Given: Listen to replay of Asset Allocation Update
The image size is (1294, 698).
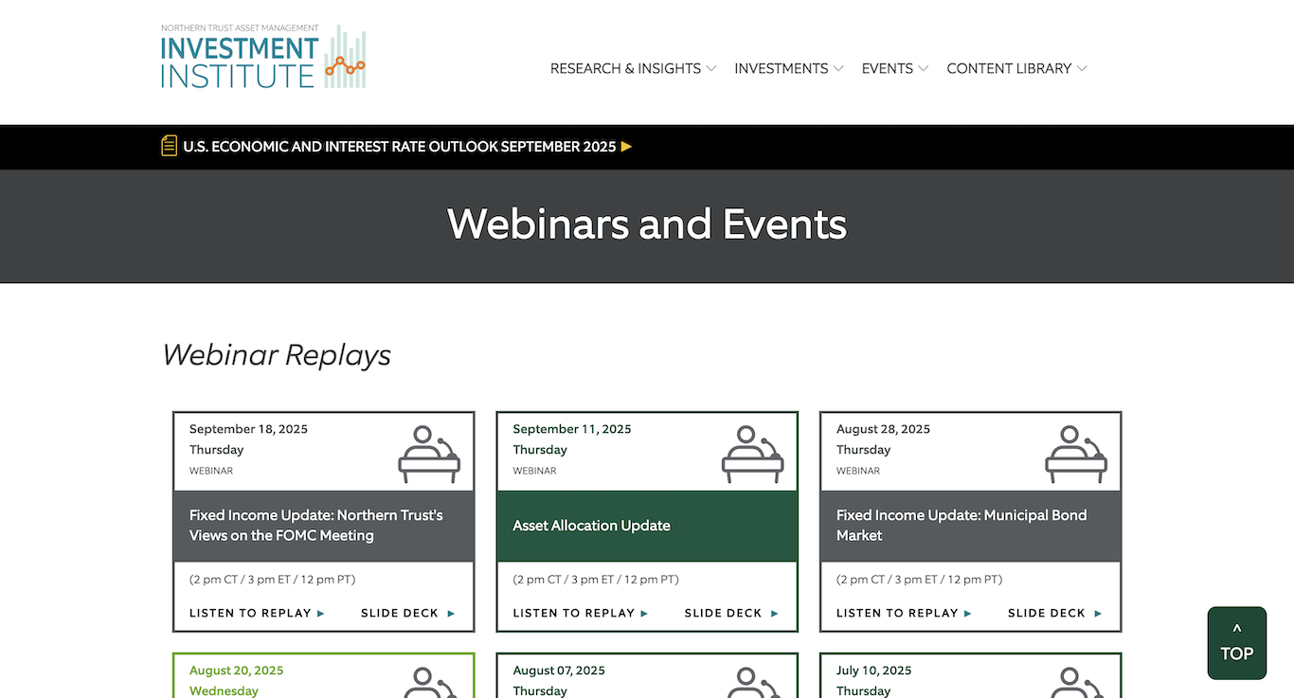Looking at the screenshot, I should (x=574, y=613).
